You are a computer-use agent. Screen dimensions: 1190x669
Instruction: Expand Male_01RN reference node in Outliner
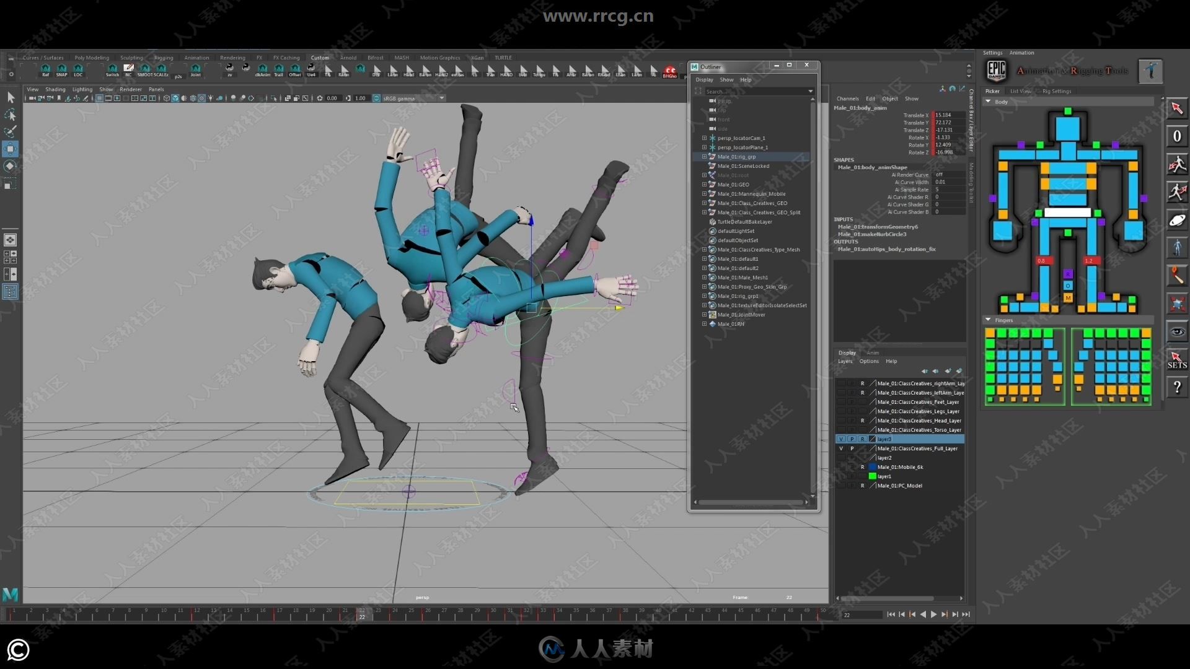[x=704, y=324]
